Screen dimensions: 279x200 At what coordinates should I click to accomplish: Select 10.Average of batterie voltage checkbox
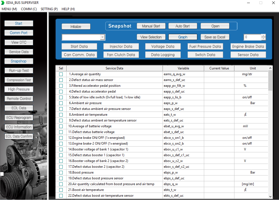[x=61, y=126]
